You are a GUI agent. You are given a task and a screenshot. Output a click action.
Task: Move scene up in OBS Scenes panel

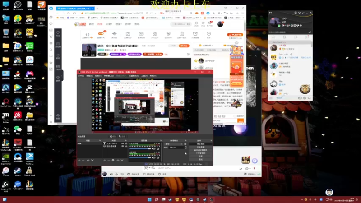[x=88, y=160]
